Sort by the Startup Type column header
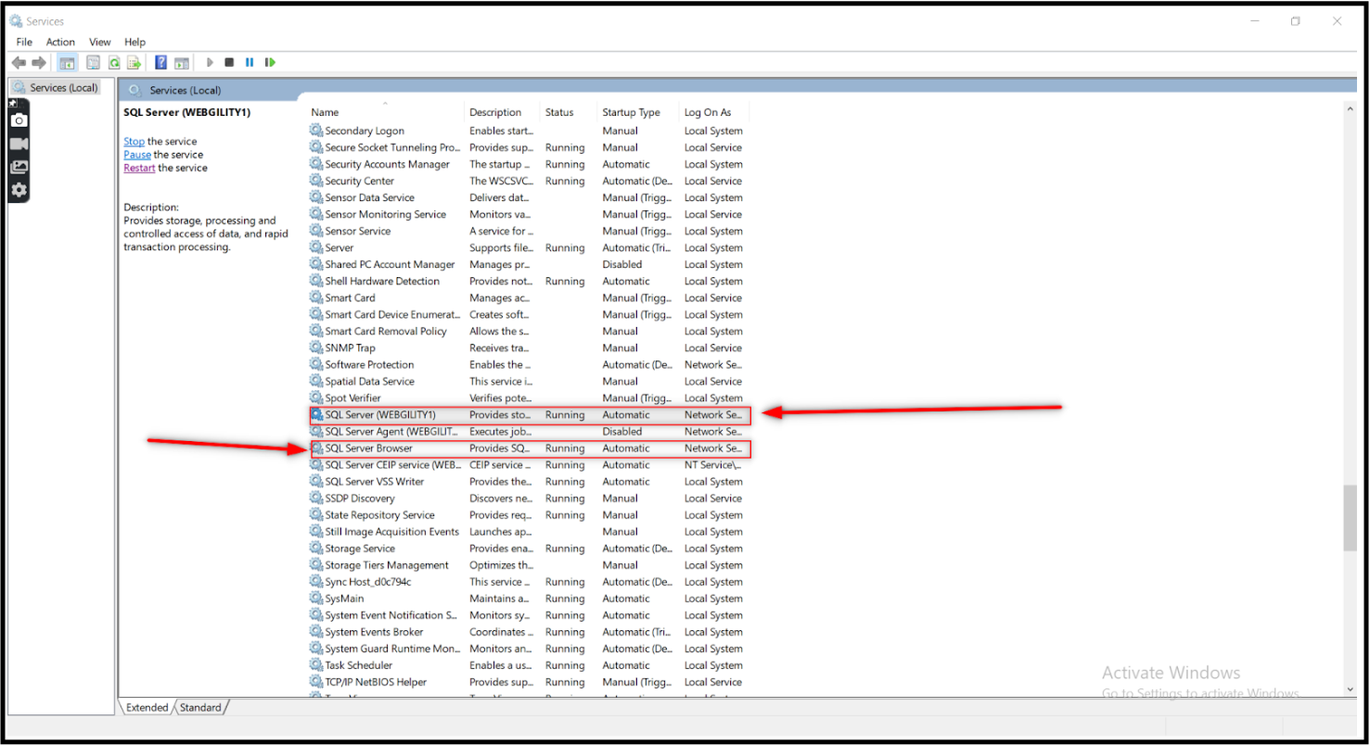Viewport: 1370px width, 745px height. pos(631,112)
